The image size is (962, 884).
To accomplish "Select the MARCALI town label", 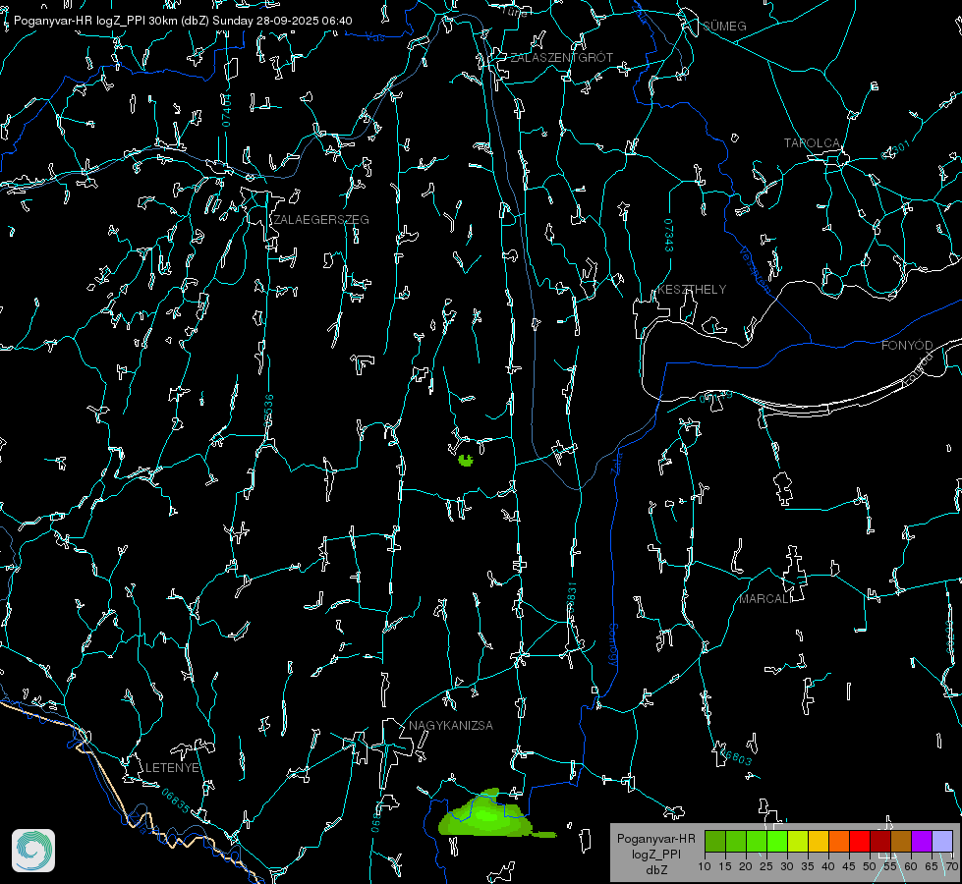I will click(765, 599).
